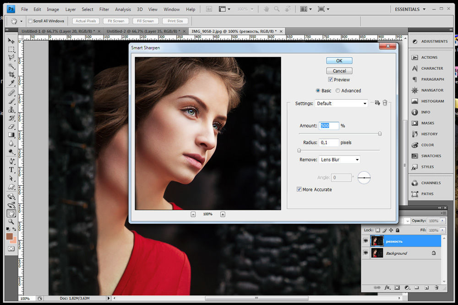Open layer Fill slider arrow
The image size is (458, 305).
pos(443,230)
